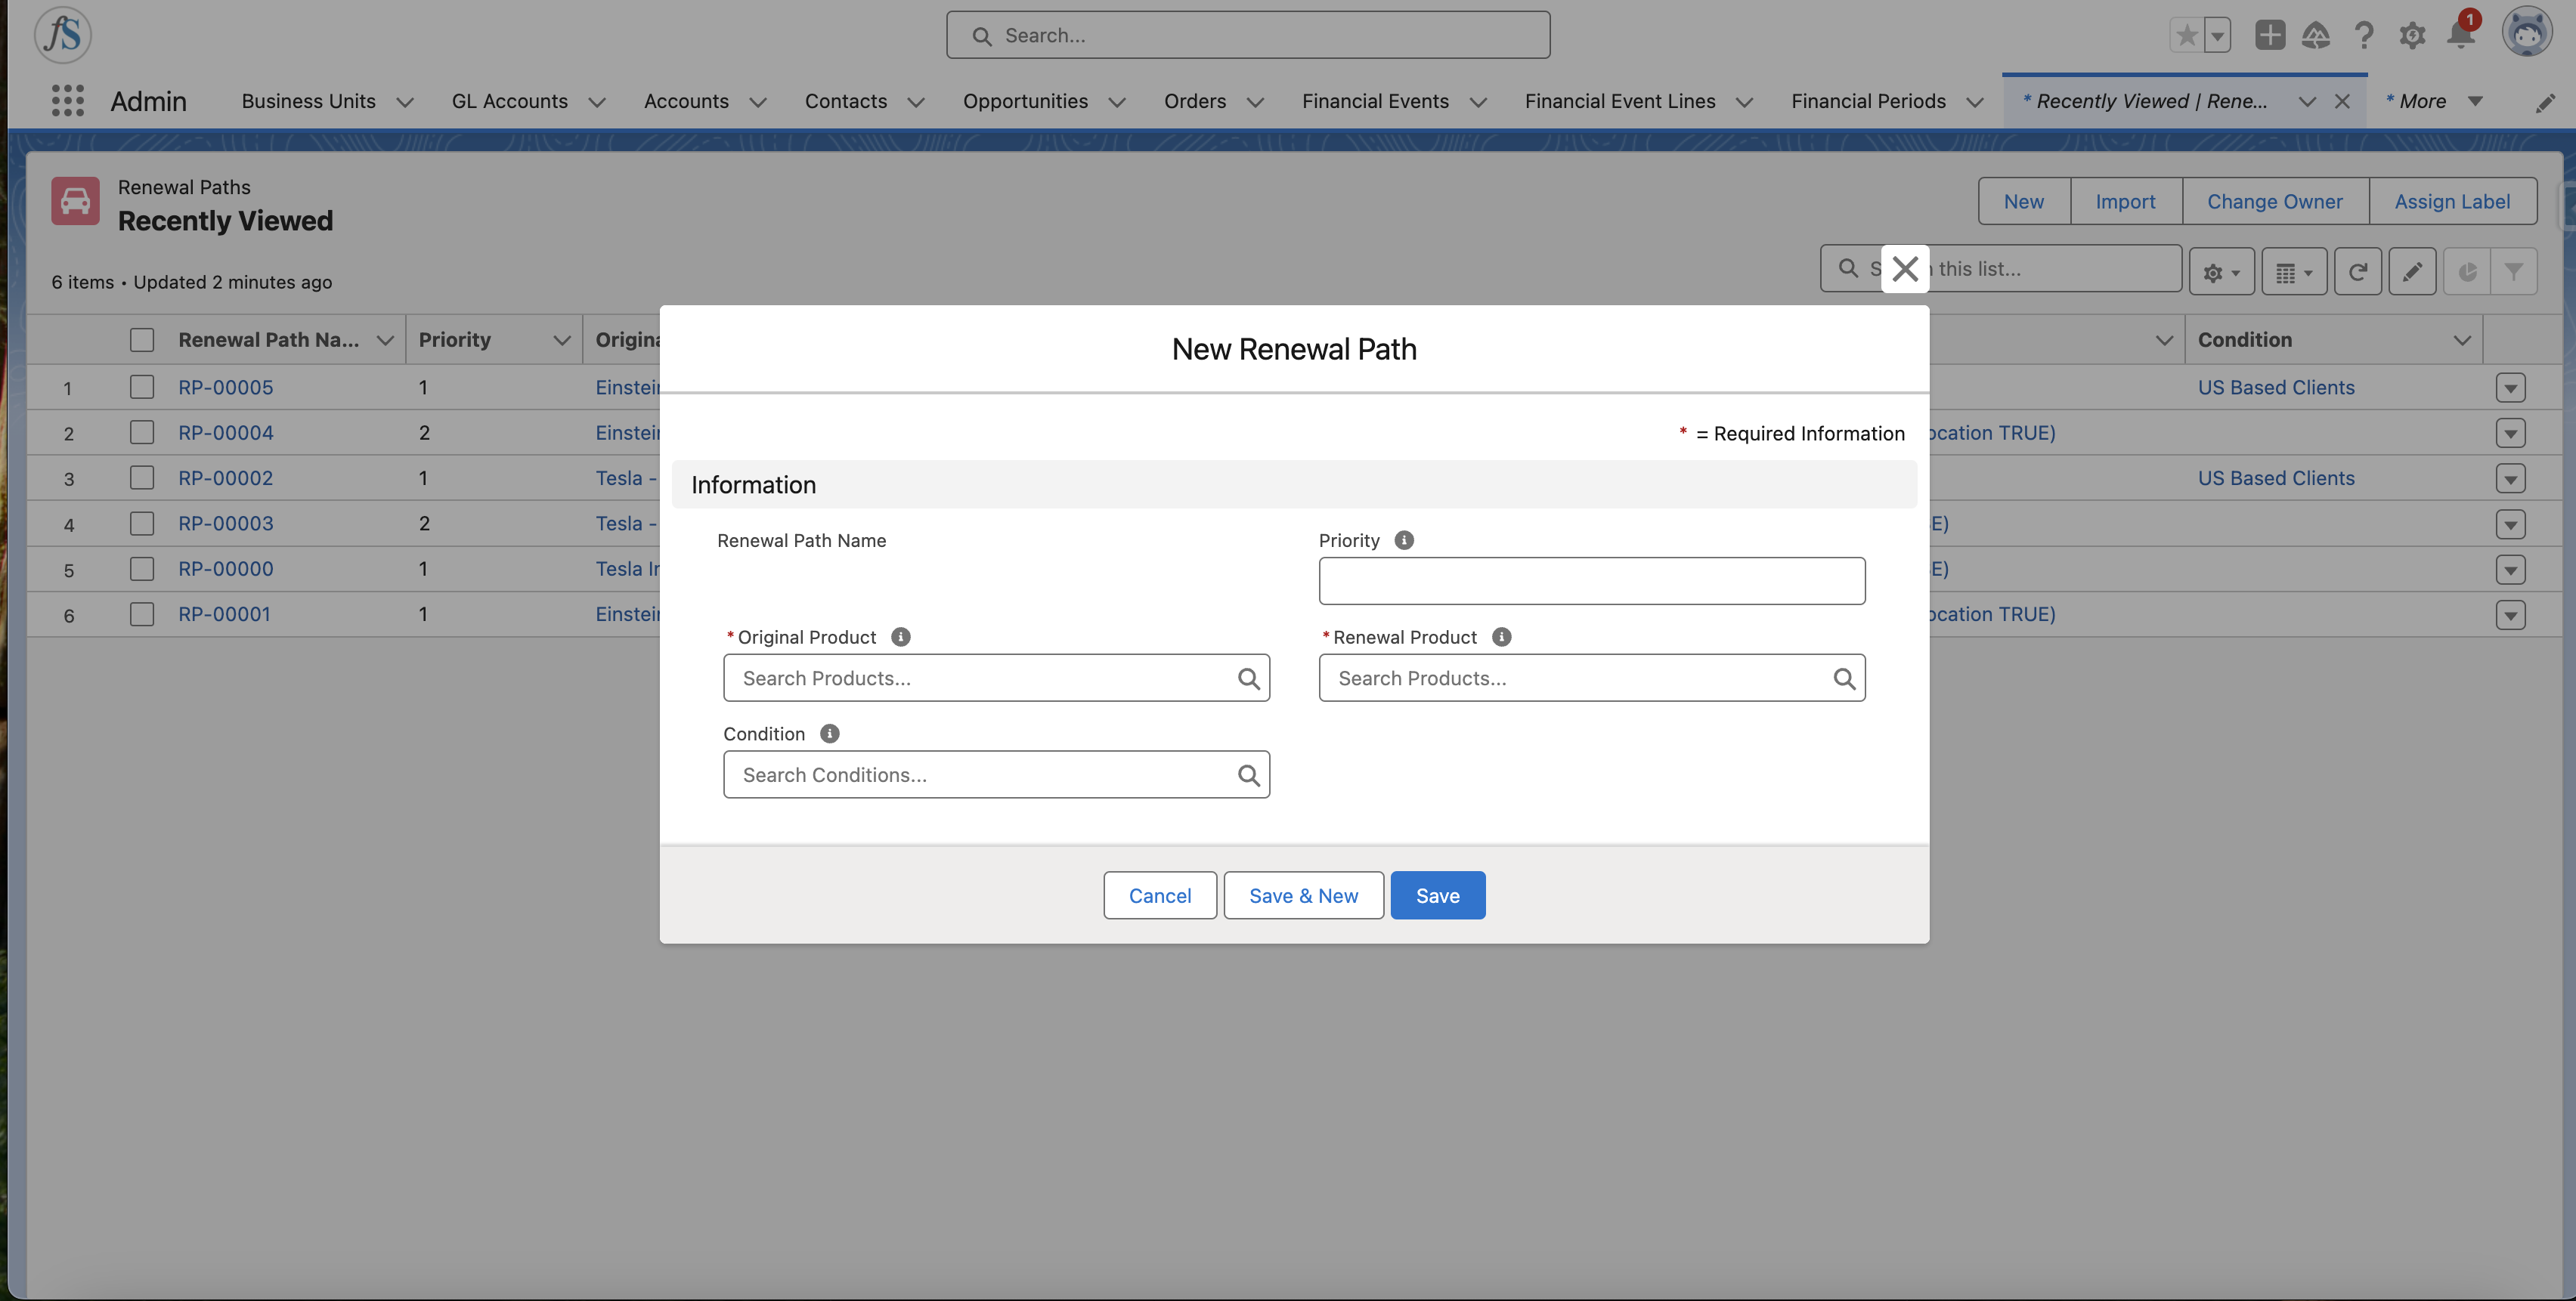Open favorites list dropdown arrow

coord(2217,36)
